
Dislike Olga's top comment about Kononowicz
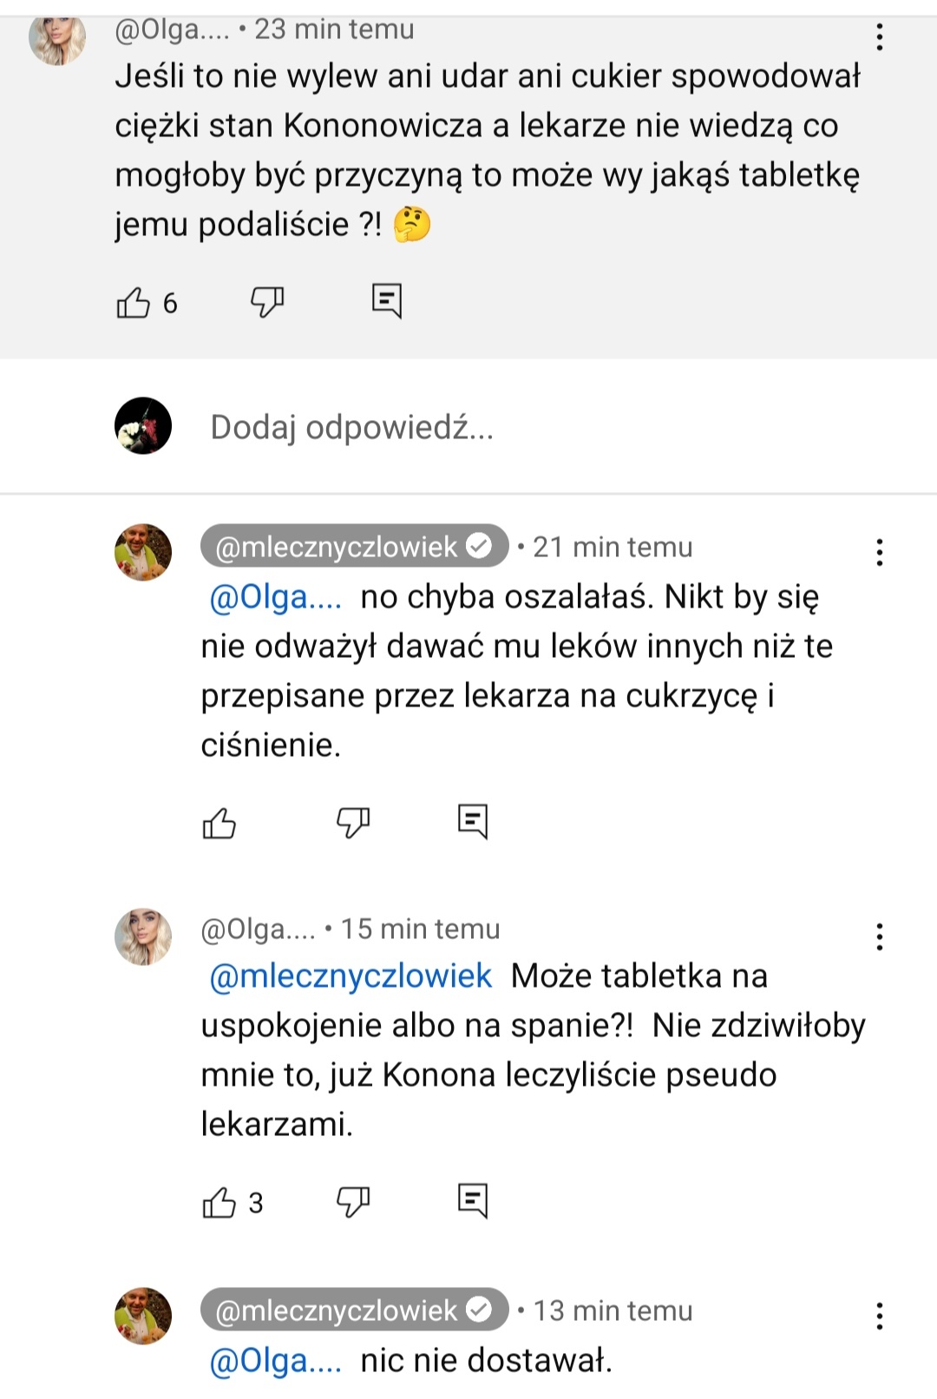(266, 302)
